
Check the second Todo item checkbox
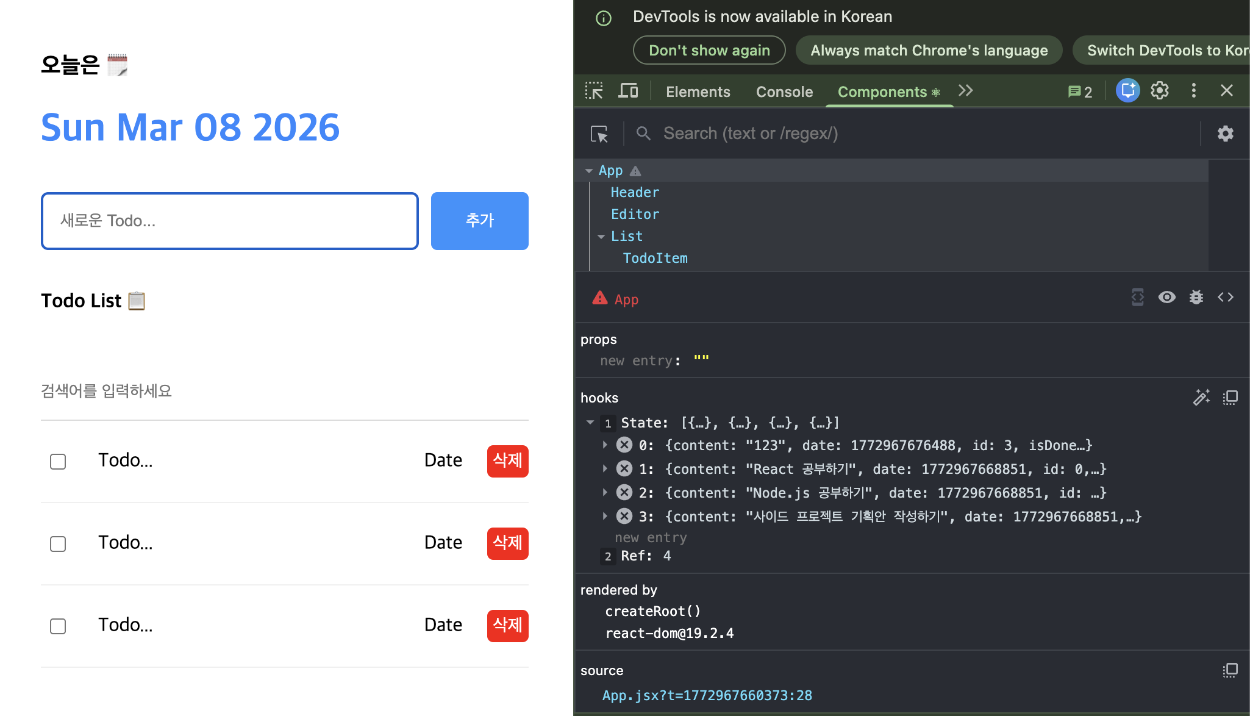pyautogui.click(x=58, y=544)
